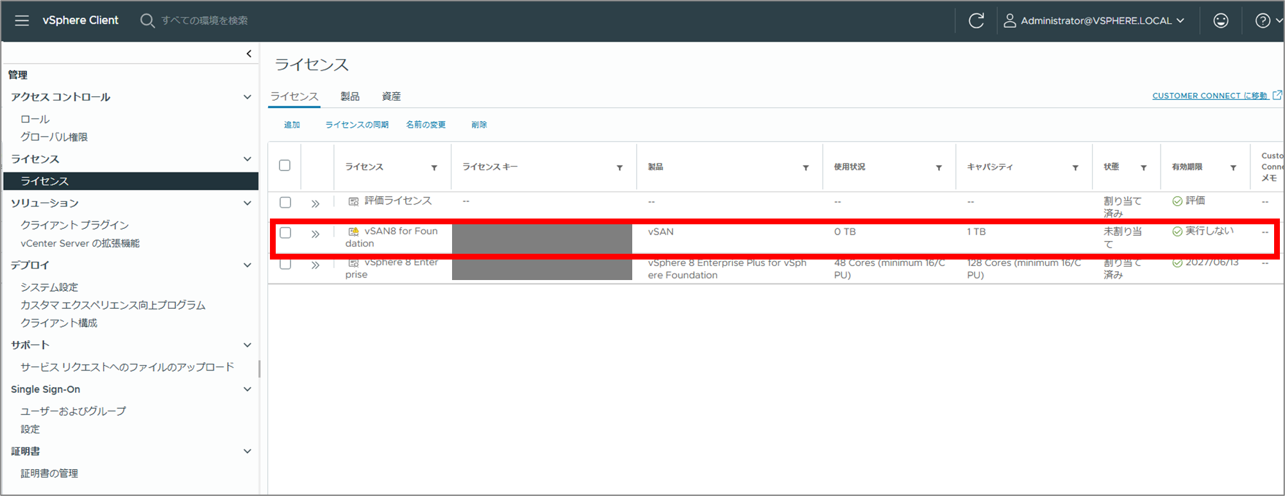Screen dimensions: 1285x496
Task: Open ユーザーおよびグループ in sidebar
Action: pos(73,411)
